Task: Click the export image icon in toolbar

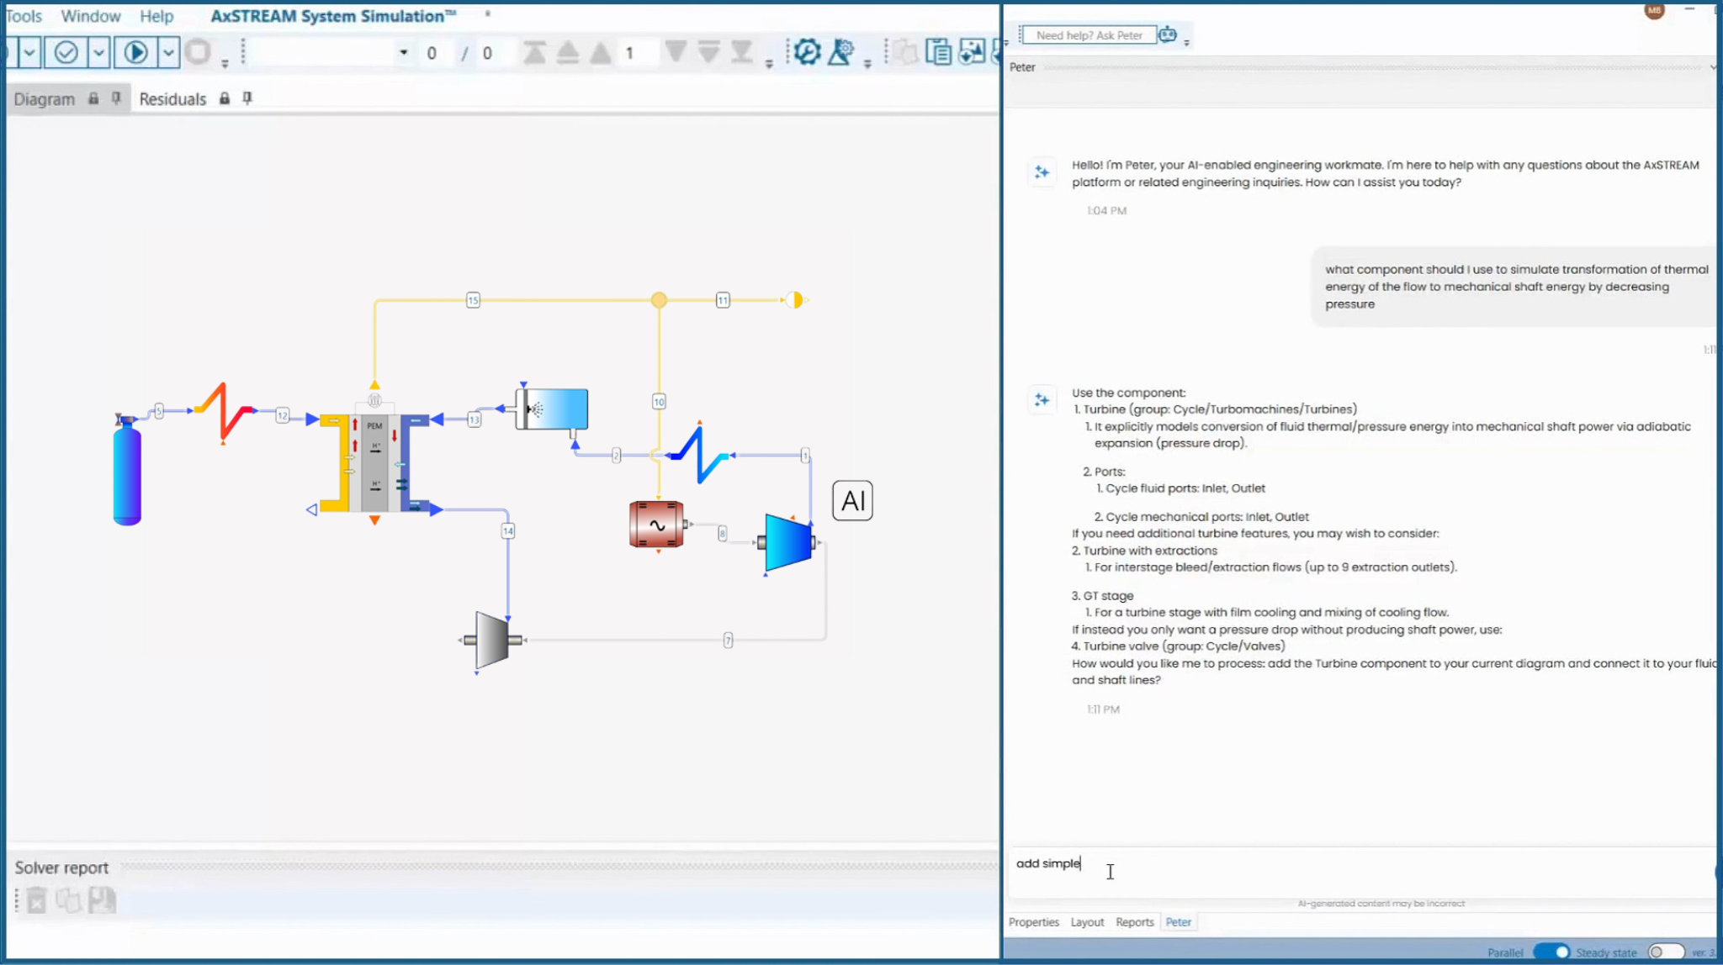Action: coord(972,52)
